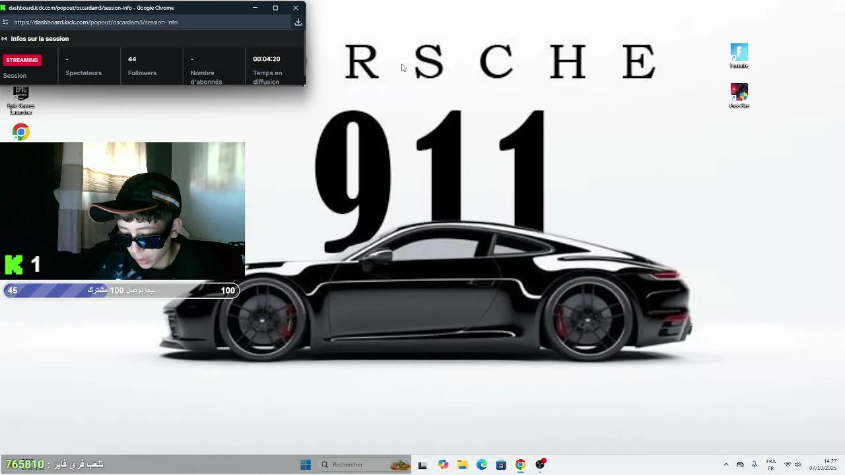Close the Kick popout Chrome window

point(296,8)
